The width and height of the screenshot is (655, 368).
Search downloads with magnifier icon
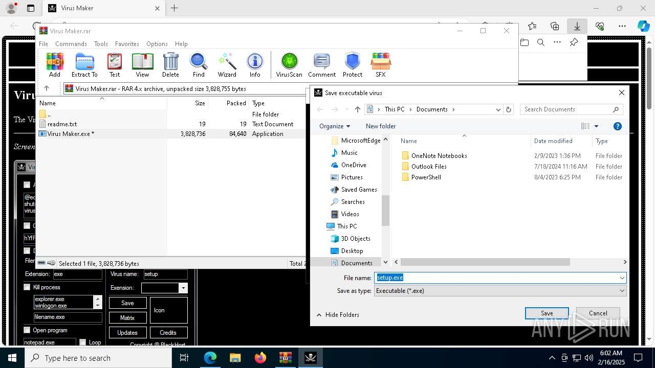point(541,42)
